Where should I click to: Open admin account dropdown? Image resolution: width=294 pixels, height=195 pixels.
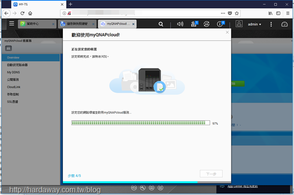254,24
